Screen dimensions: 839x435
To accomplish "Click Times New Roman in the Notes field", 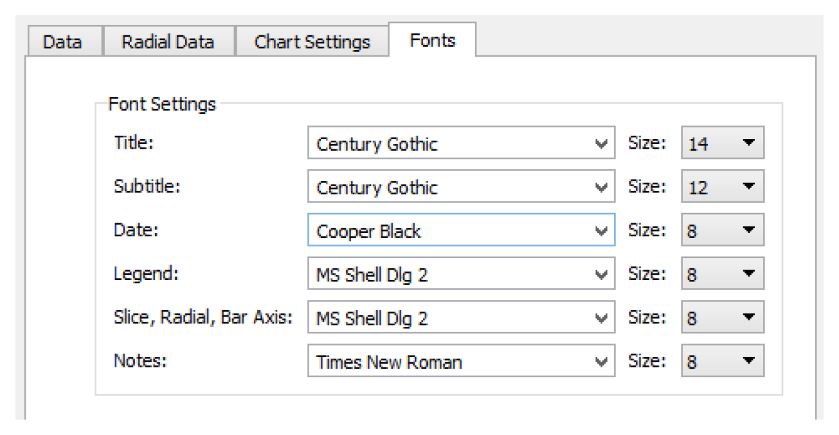I will click(x=388, y=362).
